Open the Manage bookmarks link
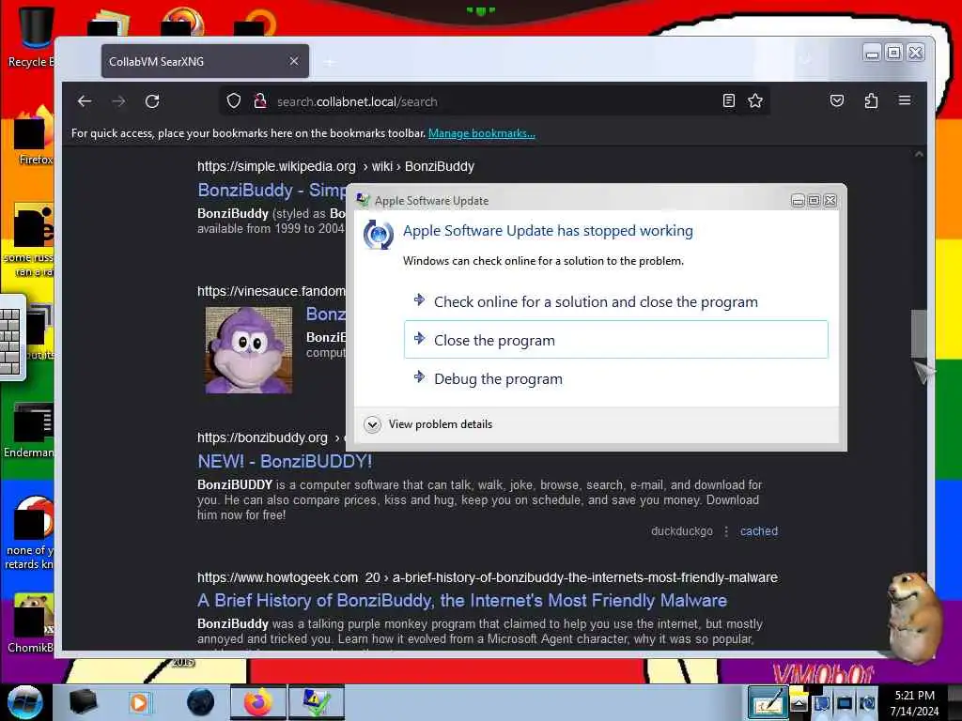This screenshot has height=721, width=962. pyautogui.click(x=482, y=133)
